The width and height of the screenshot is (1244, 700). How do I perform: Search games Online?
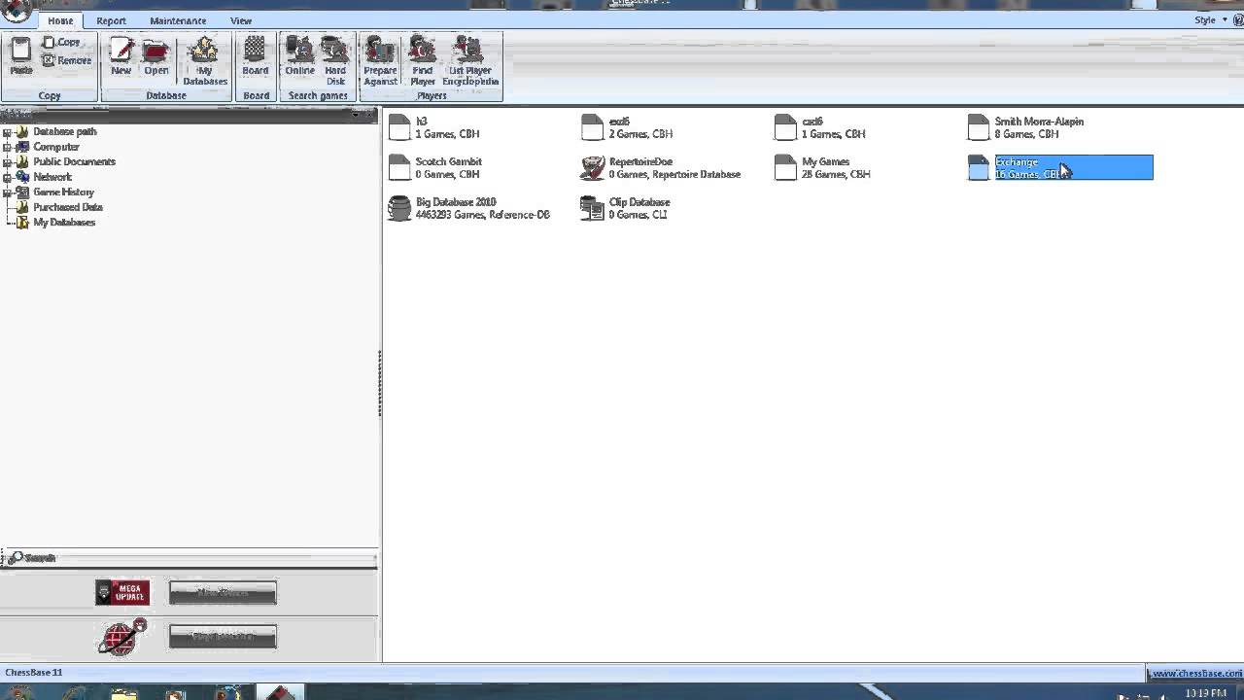point(299,56)
